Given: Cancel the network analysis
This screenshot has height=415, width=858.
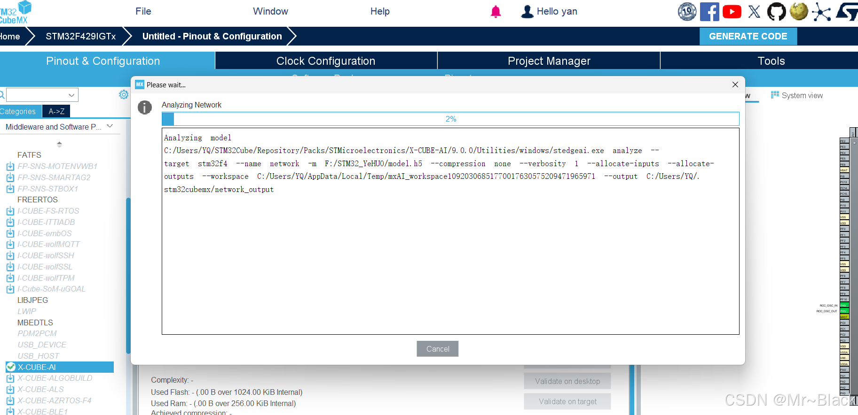Looking at the screenshot, I should 437,349.
